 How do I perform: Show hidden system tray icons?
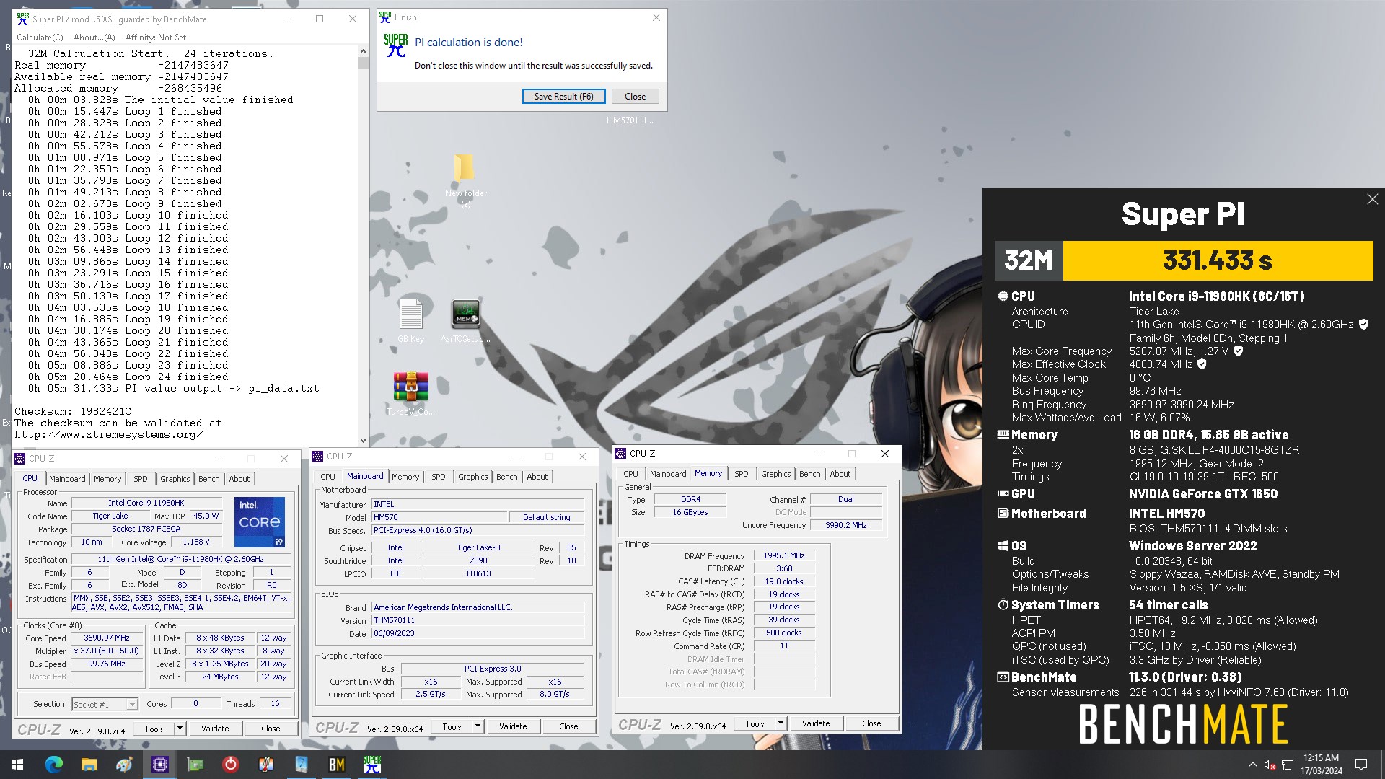1252,765
